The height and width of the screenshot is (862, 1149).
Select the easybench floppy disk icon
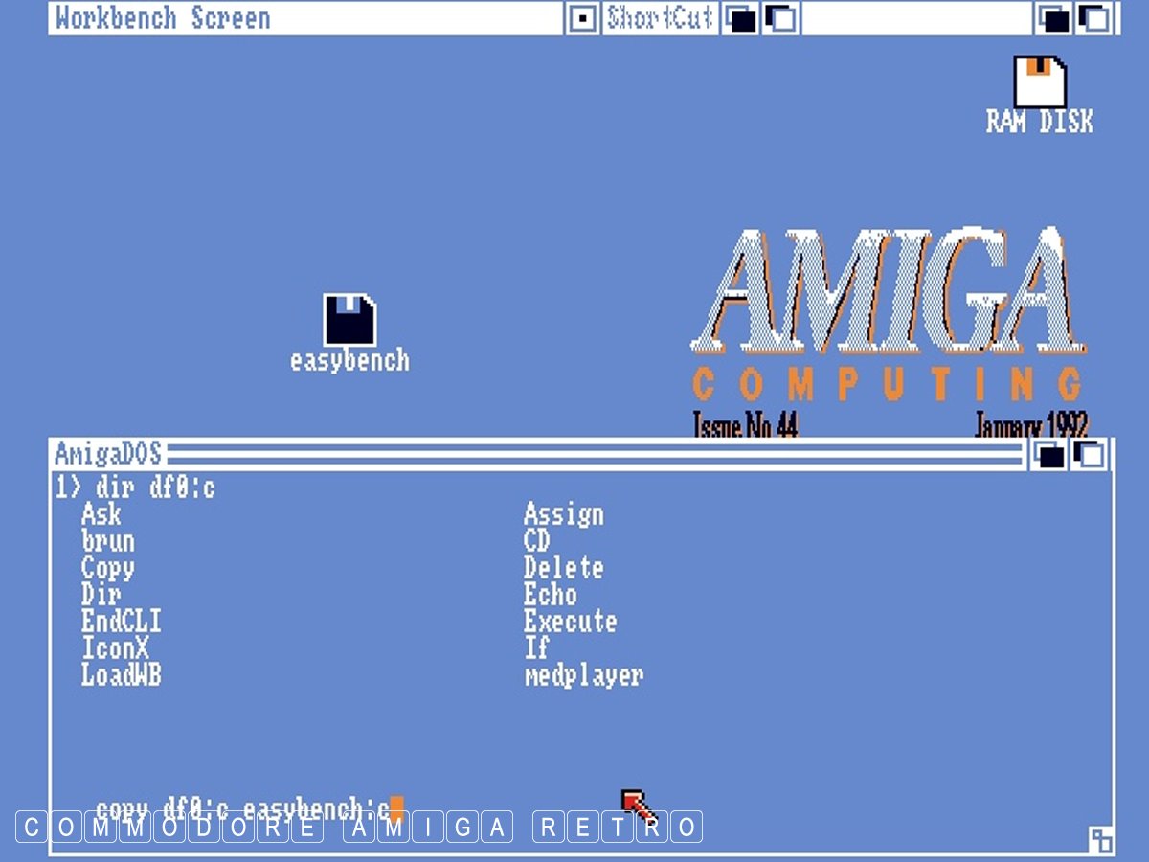(x=349, y=321)
